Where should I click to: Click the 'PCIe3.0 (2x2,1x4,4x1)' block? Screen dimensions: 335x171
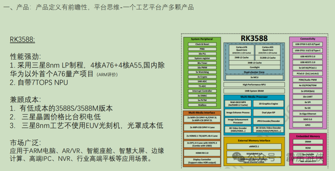click(x=308, y=74)
